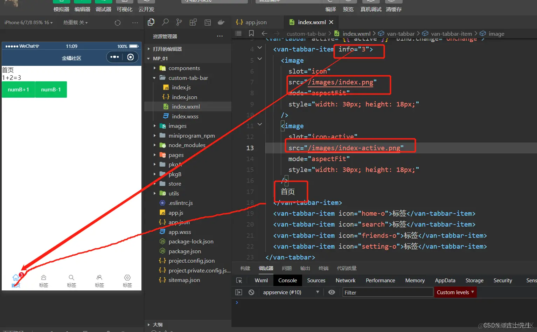This screenshot has height=332, width=537.
Task: Click the van-tabbar breadcrumb segment
Action: (x=400, y=34)
